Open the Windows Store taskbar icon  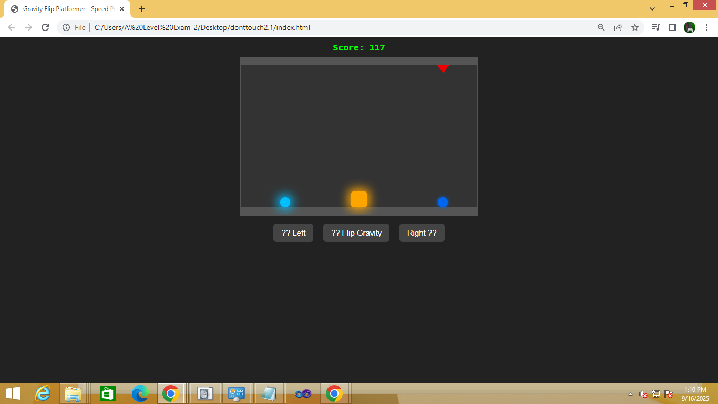108,393
